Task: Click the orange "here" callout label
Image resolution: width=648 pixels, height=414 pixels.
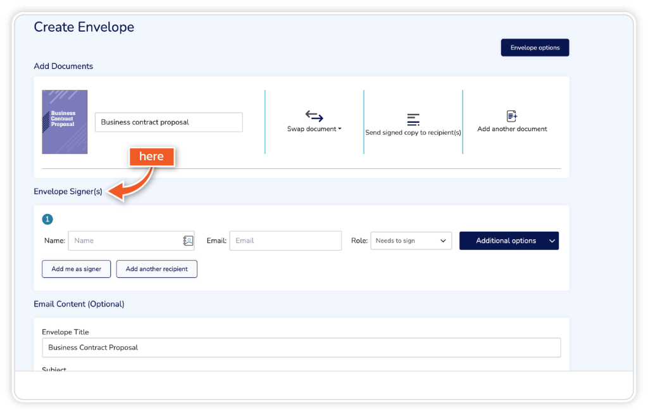Action: pyautogui.click(x=151, y=157)
